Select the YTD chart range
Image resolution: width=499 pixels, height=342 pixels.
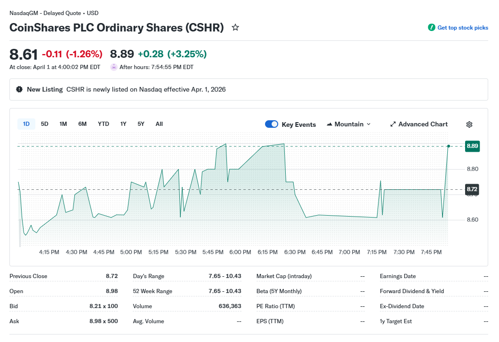(104, 124)
